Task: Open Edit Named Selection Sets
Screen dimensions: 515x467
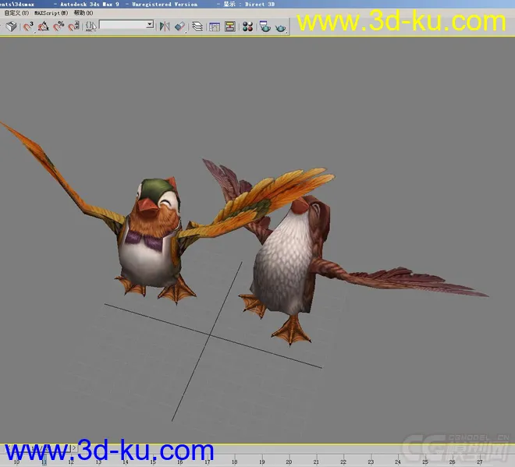Action: pos(91,27)
